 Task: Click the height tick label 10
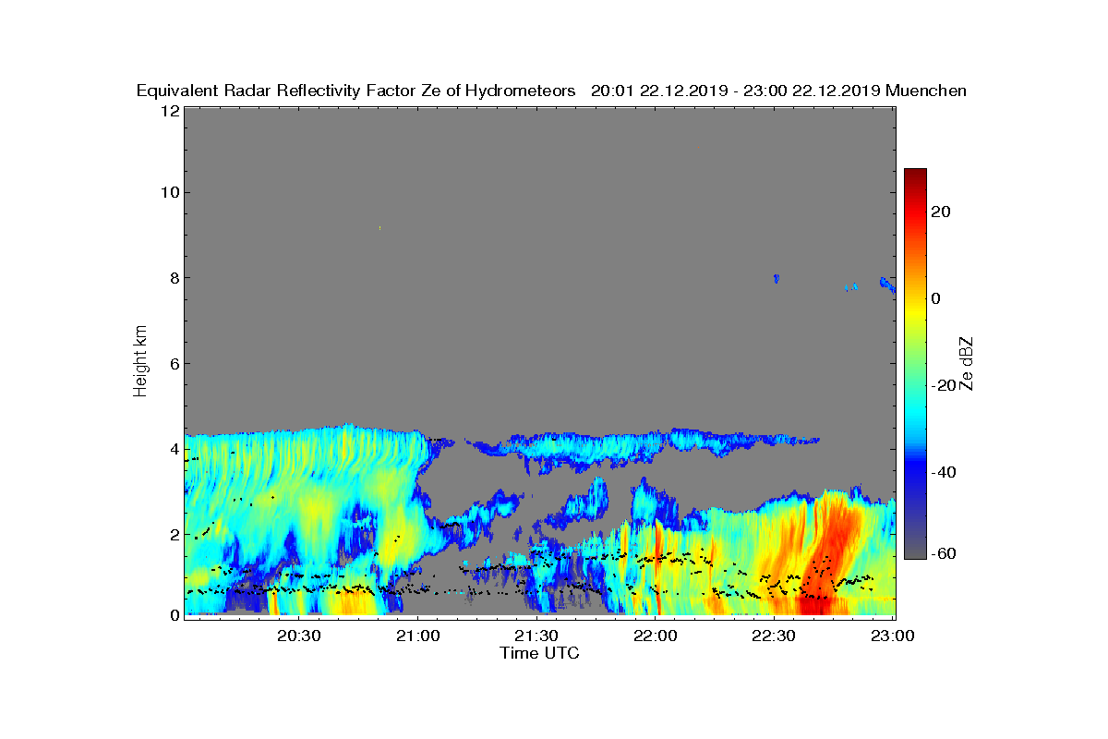tap(170, 192)
